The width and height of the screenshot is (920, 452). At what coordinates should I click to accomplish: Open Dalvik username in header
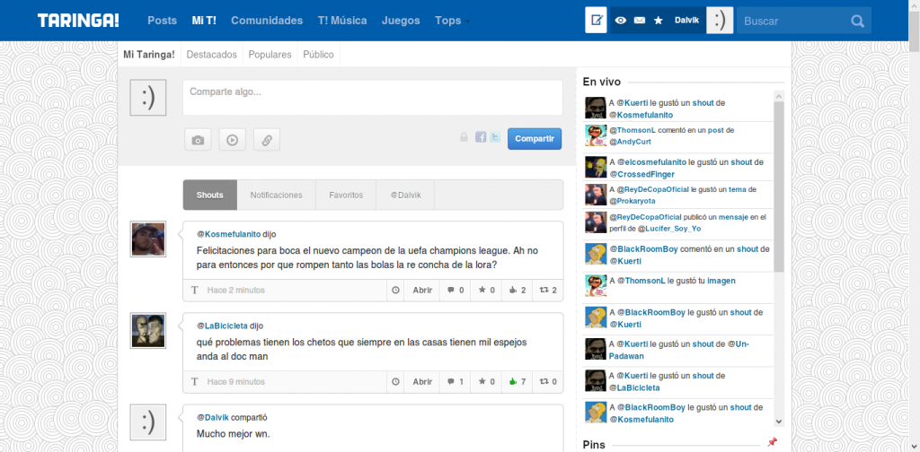[686, 21]
